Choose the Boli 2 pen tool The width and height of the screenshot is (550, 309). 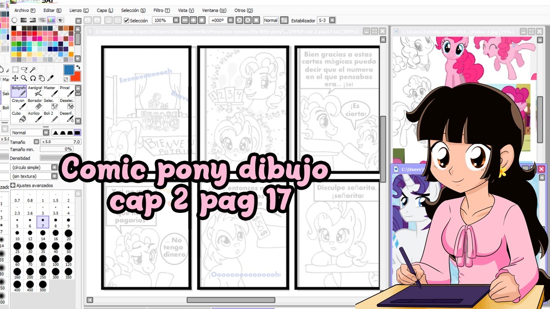(x=51, y=117)
